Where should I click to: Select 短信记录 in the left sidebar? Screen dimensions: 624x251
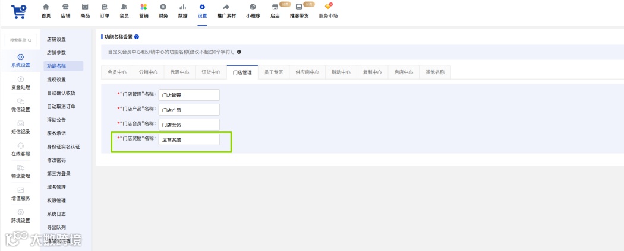[x=21, y=128]
